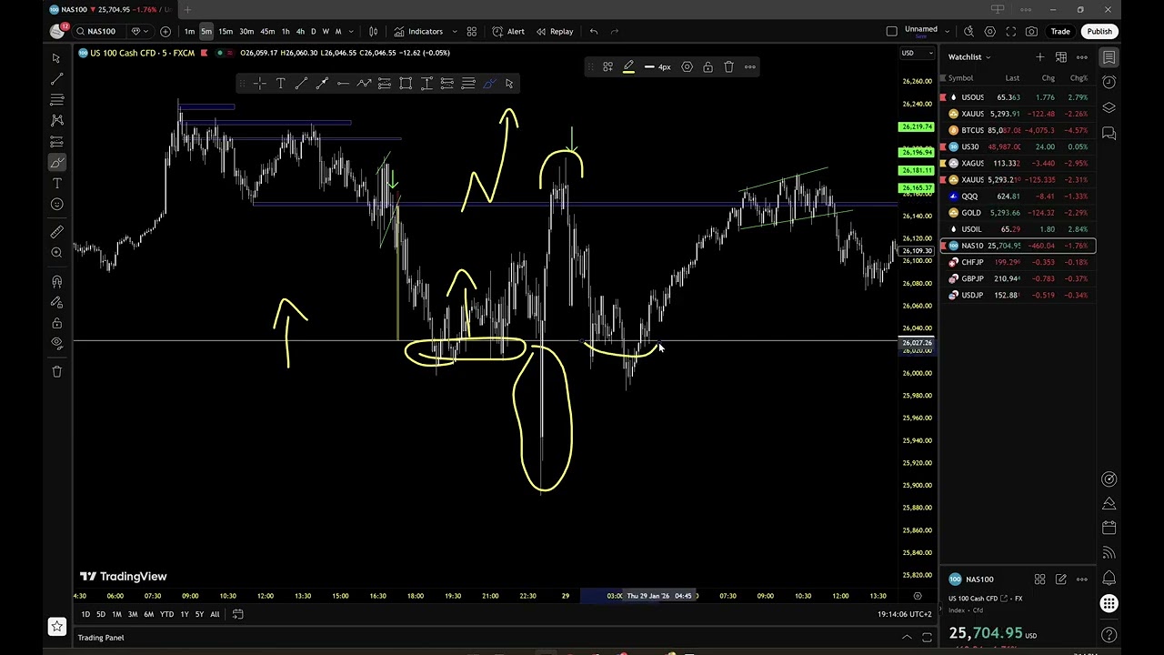Image resolution: width=1164 pixels, height=655 pixels.
Task: Start bar Replay mode
Action: (x=555, y=31)
